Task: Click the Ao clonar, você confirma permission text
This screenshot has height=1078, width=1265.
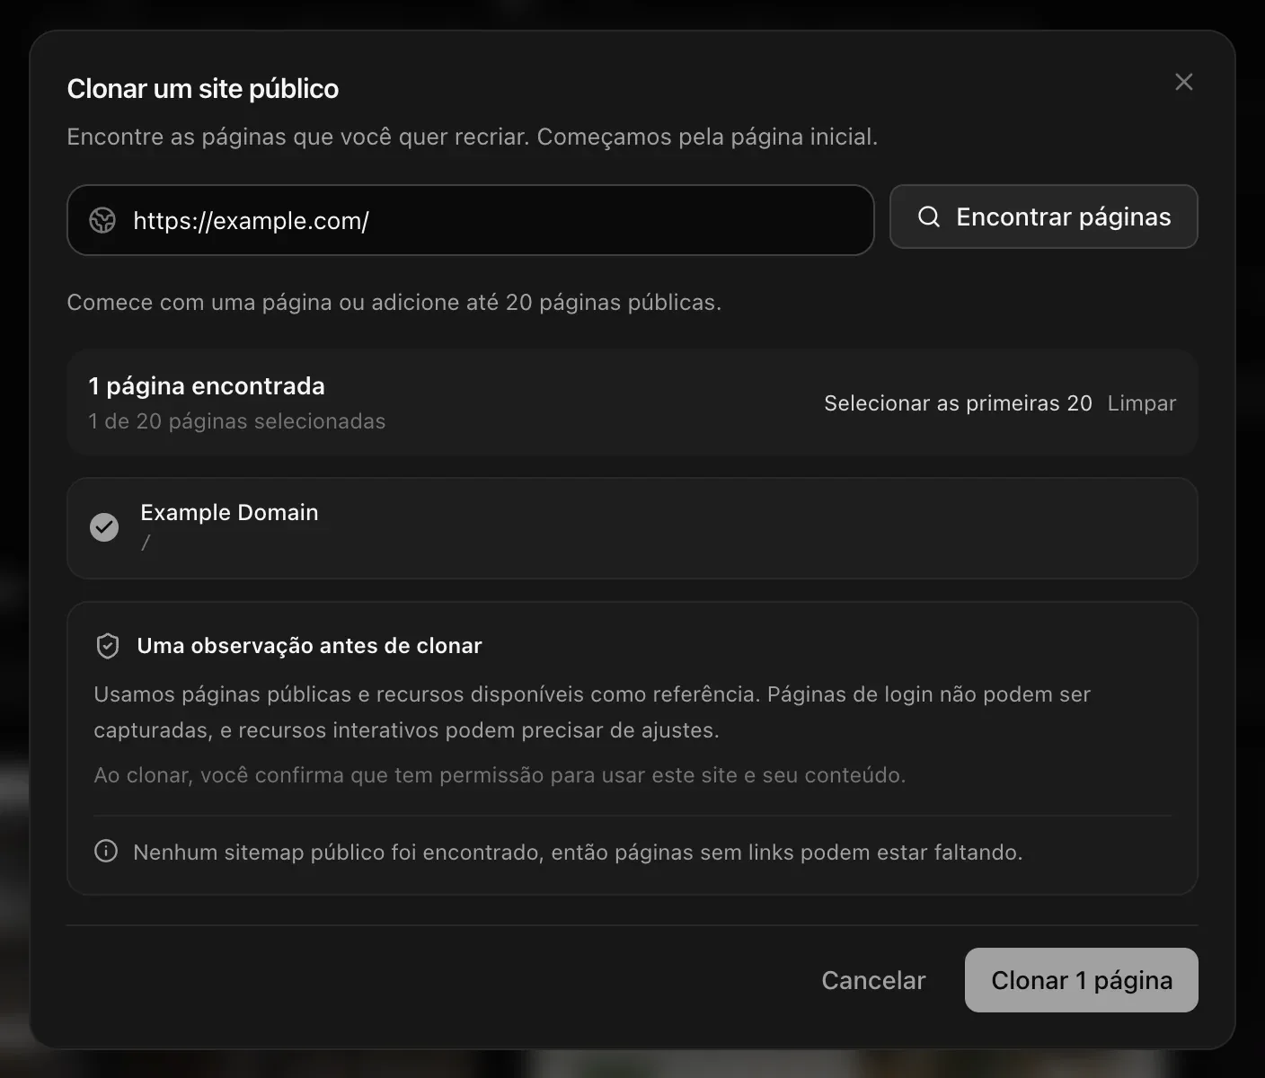Action: pos(500,775)
